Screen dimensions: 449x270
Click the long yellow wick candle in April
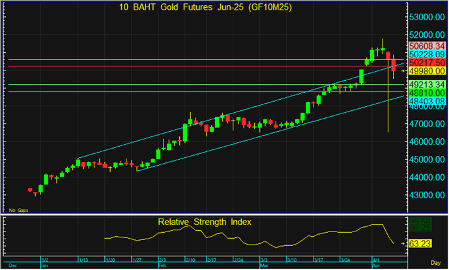pyautogui.click(x=388, y=104)
